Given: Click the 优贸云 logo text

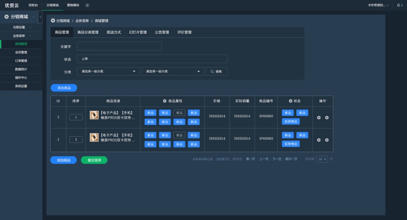Looking at the screenshot, I should [12, 5].
